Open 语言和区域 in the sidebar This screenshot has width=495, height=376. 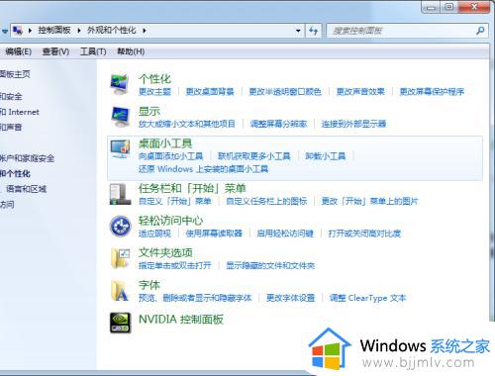click(x=26, y=189)
